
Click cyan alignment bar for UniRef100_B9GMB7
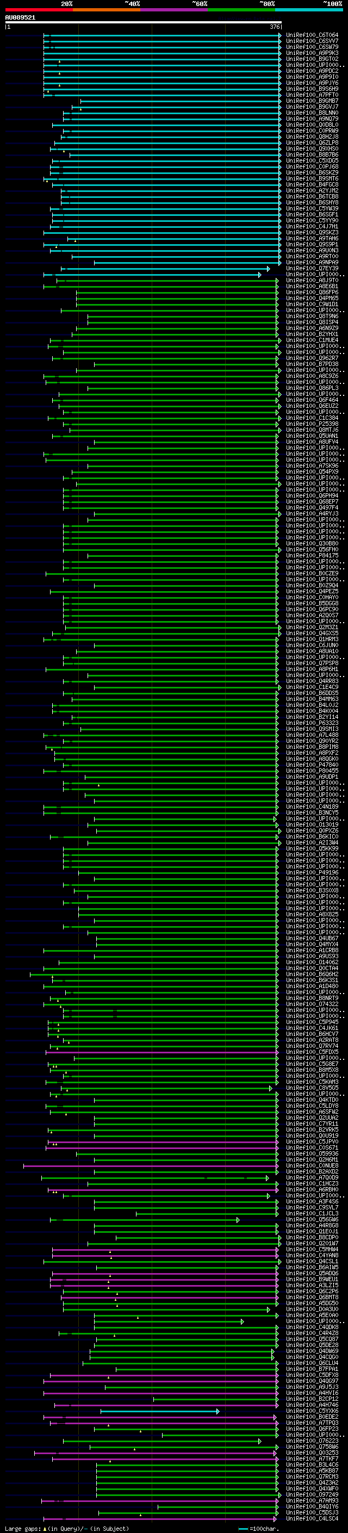click(181, 101)
